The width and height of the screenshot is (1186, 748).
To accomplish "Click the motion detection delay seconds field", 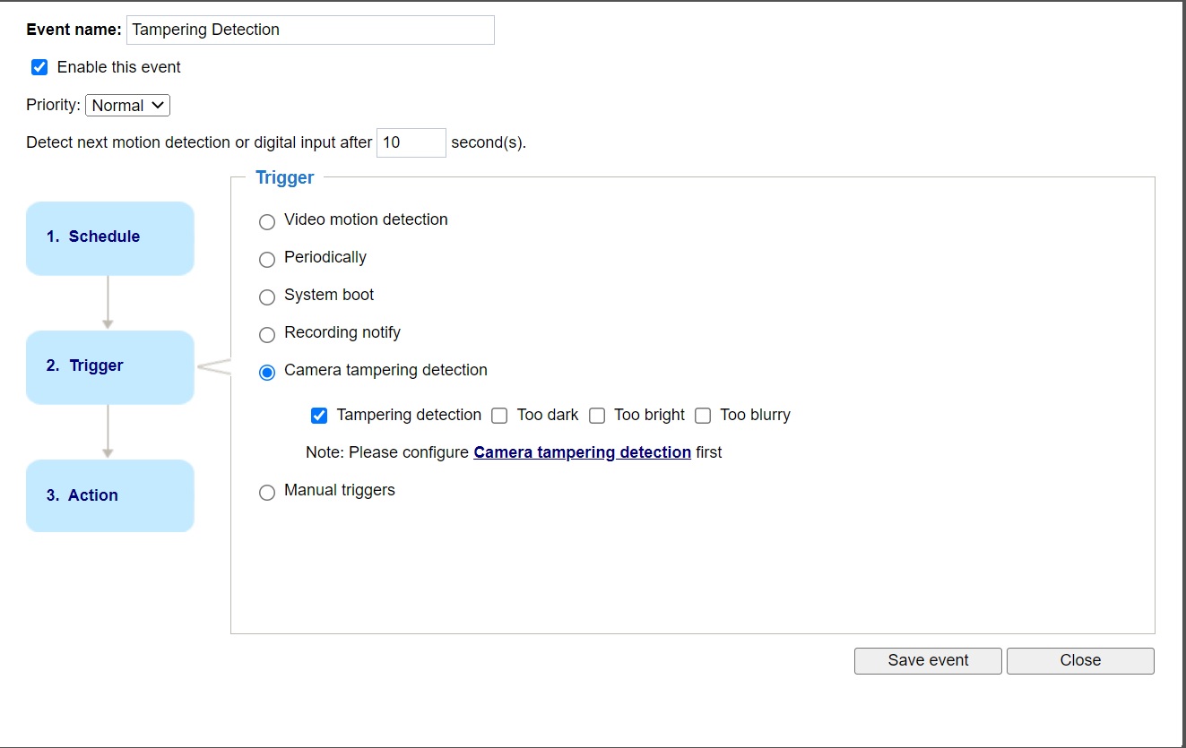I will tap(411, 142).
